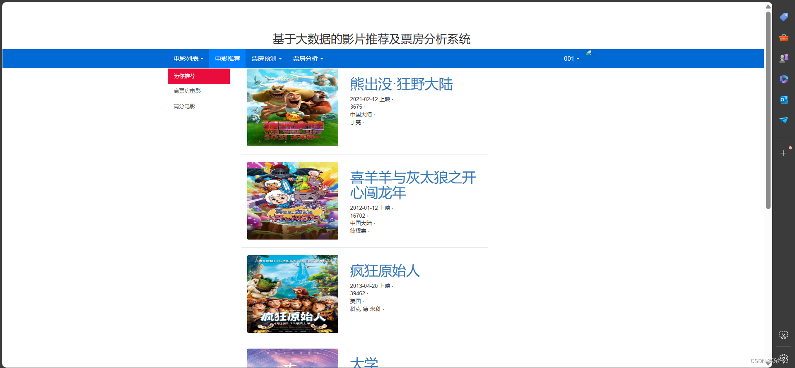Image resolution: width=795 pixels, height=368 pixels.
Task: Click the 熊出没·狂野大陆 poster thumbnail
Action: pyautogui.click(x=293, y=107)
